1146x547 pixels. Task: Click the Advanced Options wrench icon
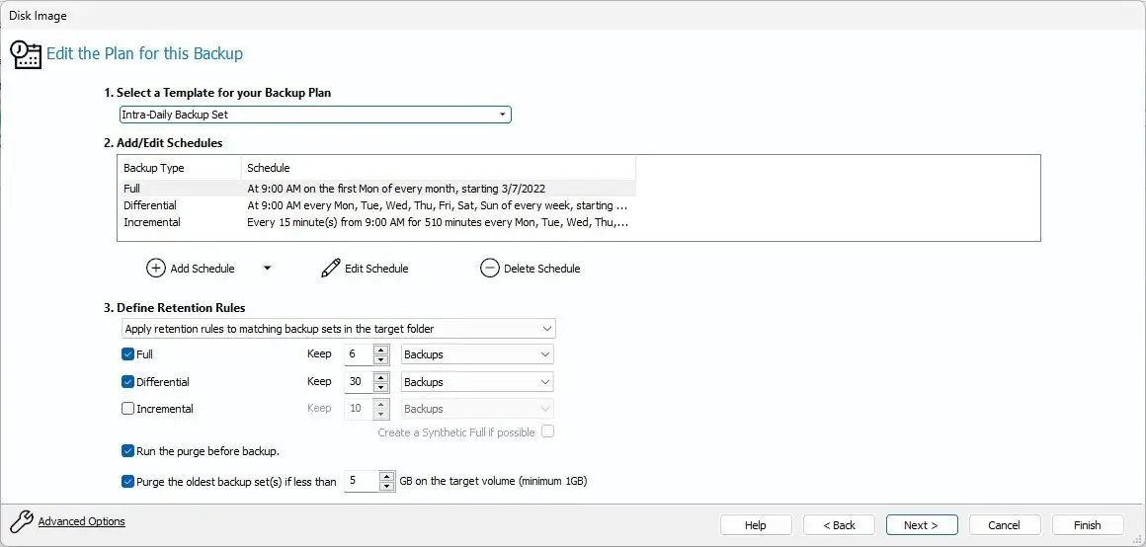[21, 521]
